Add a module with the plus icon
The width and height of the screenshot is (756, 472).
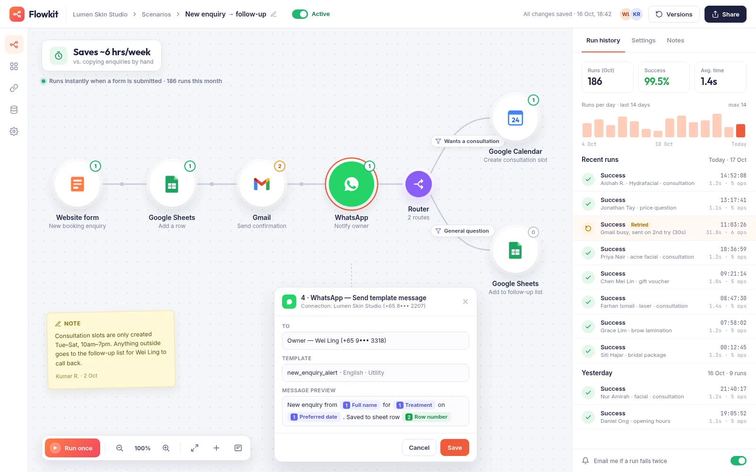216,448
